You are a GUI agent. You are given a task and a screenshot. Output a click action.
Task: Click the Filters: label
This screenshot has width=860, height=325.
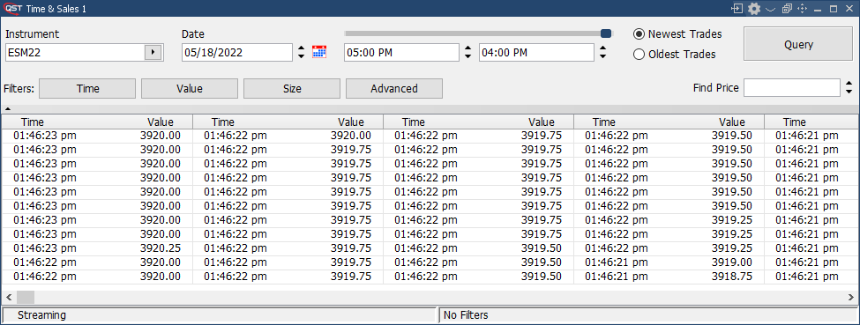19,88
